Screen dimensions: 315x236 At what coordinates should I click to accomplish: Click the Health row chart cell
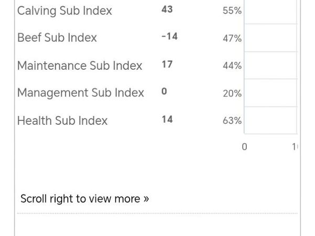pyautogui.click(x=271, y=121)
